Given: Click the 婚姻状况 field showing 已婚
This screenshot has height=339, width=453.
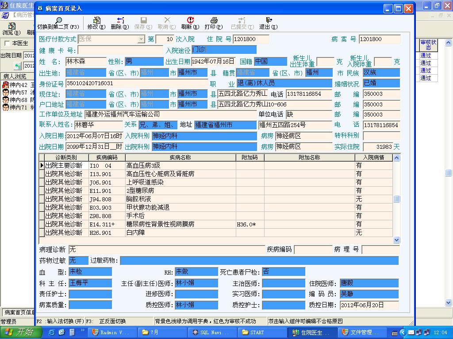Looking at the screenshot, I should 381,83.
